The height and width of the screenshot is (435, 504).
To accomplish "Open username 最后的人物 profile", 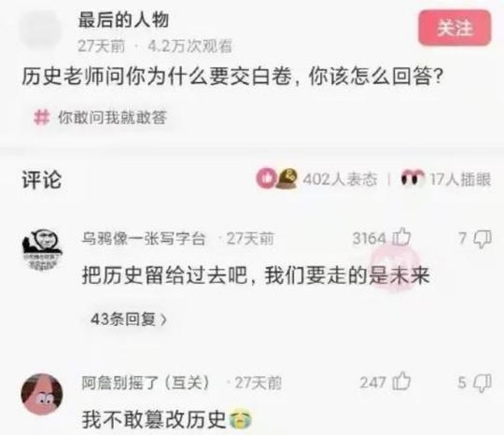I will (x=123, y=20).
